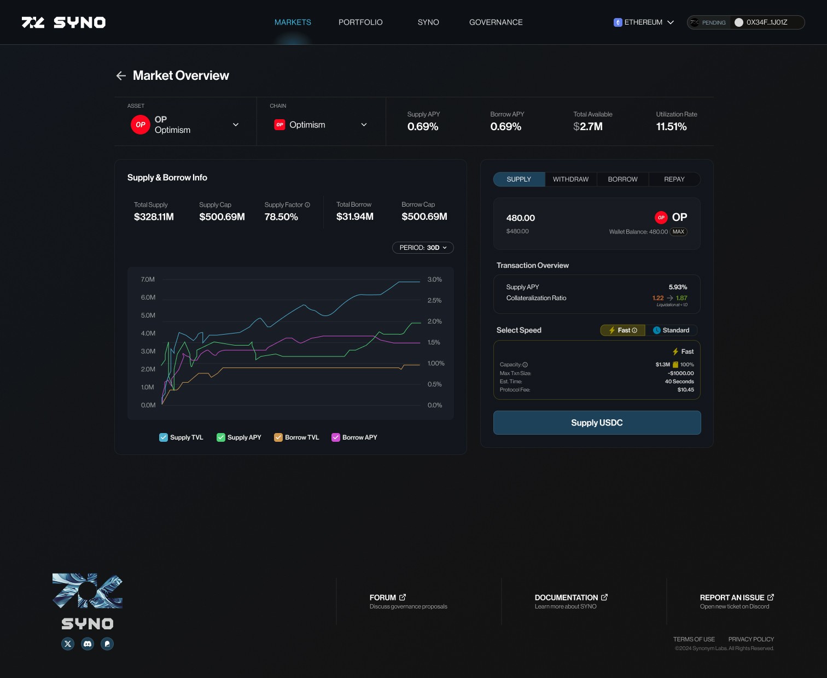Screen dimensions: 827x678
Task: Toggle the Supply APY checkbox
Action: (221, 437)
